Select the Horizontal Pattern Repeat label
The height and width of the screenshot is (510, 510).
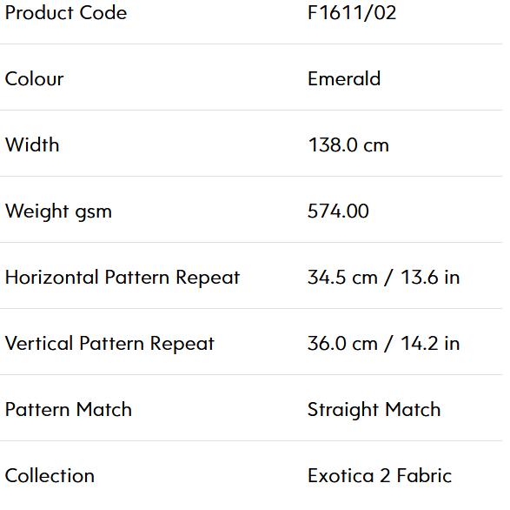click(123, 278)
